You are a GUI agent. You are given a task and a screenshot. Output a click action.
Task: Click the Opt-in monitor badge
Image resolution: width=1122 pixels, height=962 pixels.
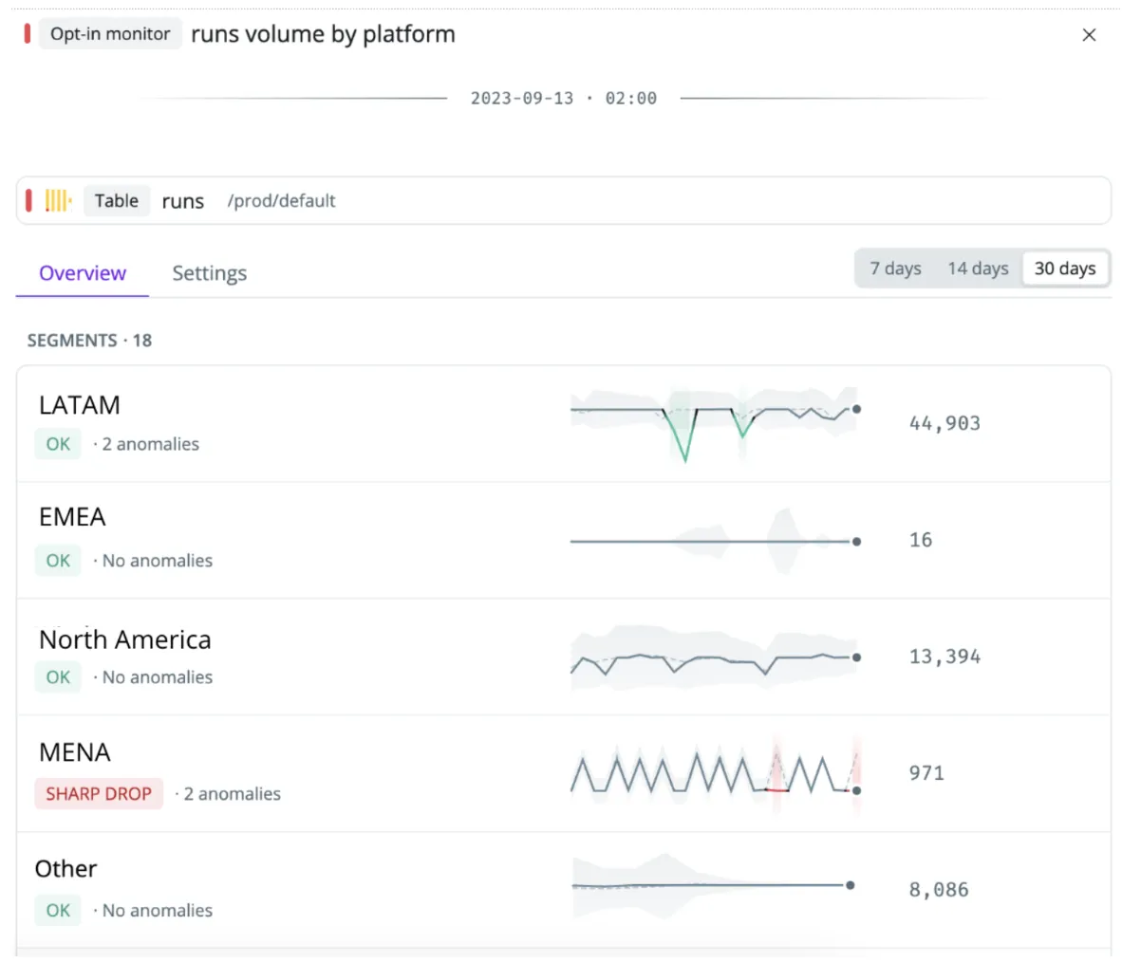(x=110, y=33)
